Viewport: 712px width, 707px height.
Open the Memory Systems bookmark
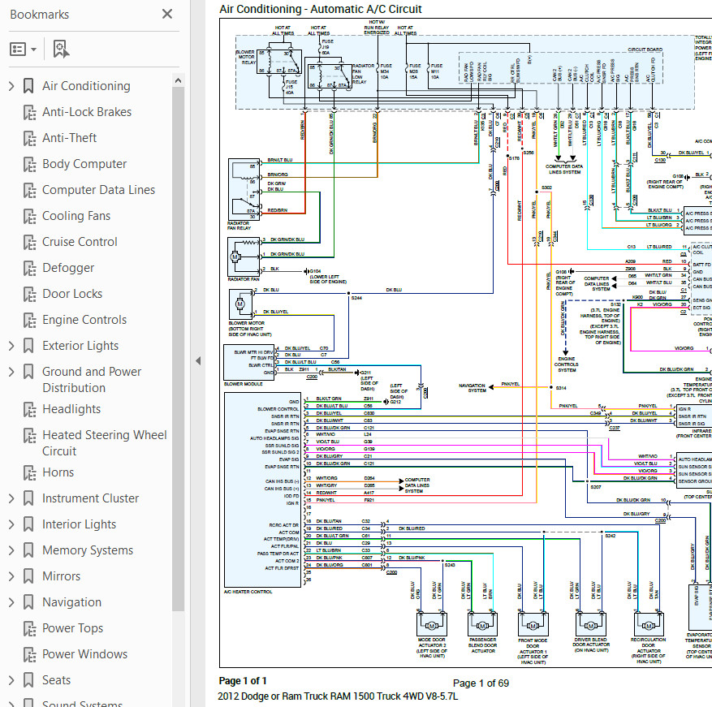(x=88, y=550)
